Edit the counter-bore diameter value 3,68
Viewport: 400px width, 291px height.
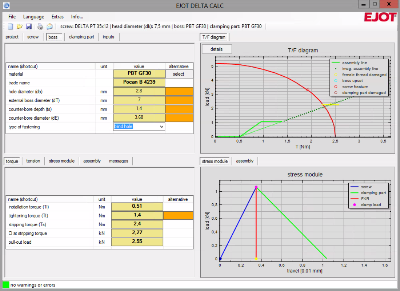[139, 118]
